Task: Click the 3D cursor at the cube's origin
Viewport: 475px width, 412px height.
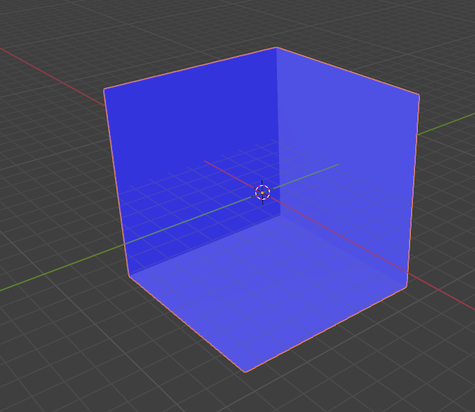Action: tap(262, 193)
